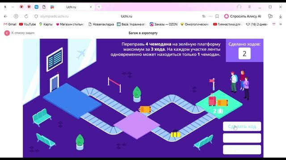The image size is (286, 160).
Task: Switch to the second red play pinned tab
Action: 29,7
